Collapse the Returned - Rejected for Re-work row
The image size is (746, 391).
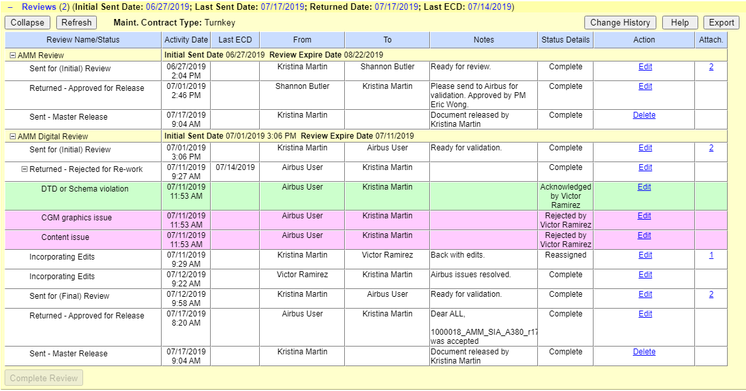[x=24, y=169]
